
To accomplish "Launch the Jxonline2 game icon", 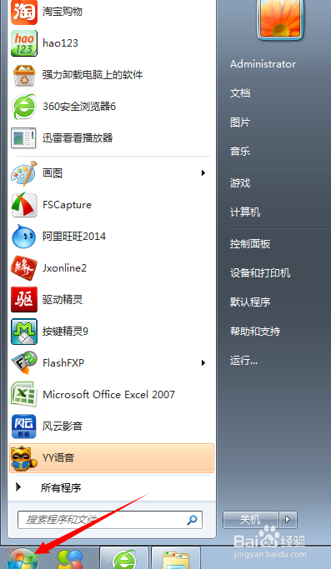I will [x=24, y=268].
